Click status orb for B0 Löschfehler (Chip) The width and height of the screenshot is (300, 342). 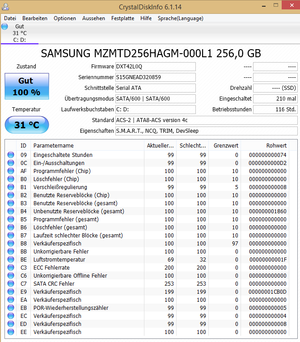pos(11,179)
